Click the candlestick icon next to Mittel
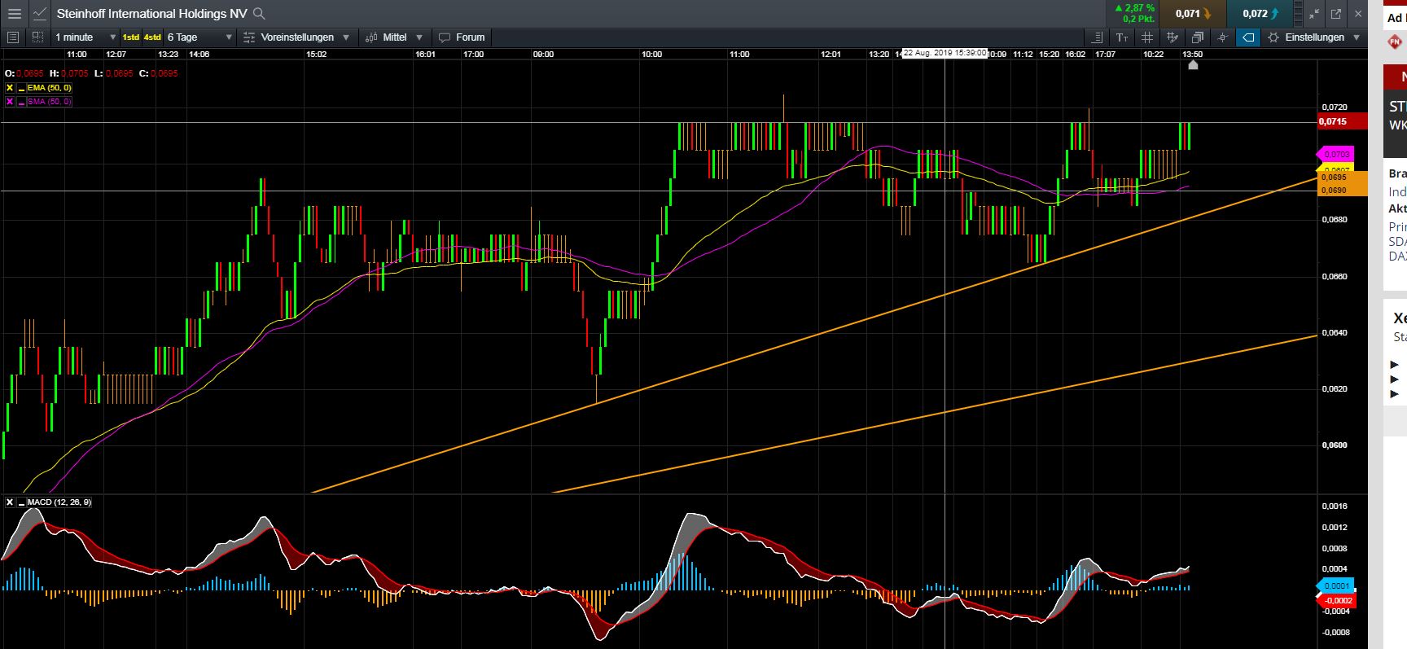This screenshot has width=1407, height=649. pyautogui.click(x=371, y=37)
